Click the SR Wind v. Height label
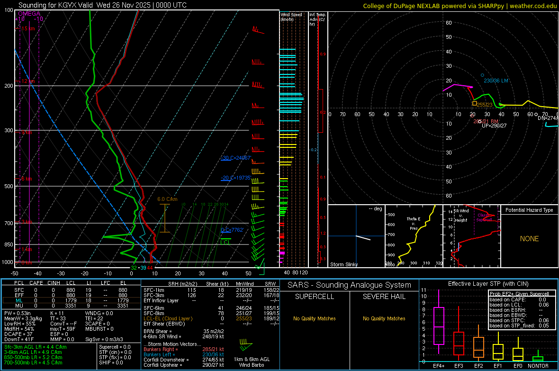 461,216
